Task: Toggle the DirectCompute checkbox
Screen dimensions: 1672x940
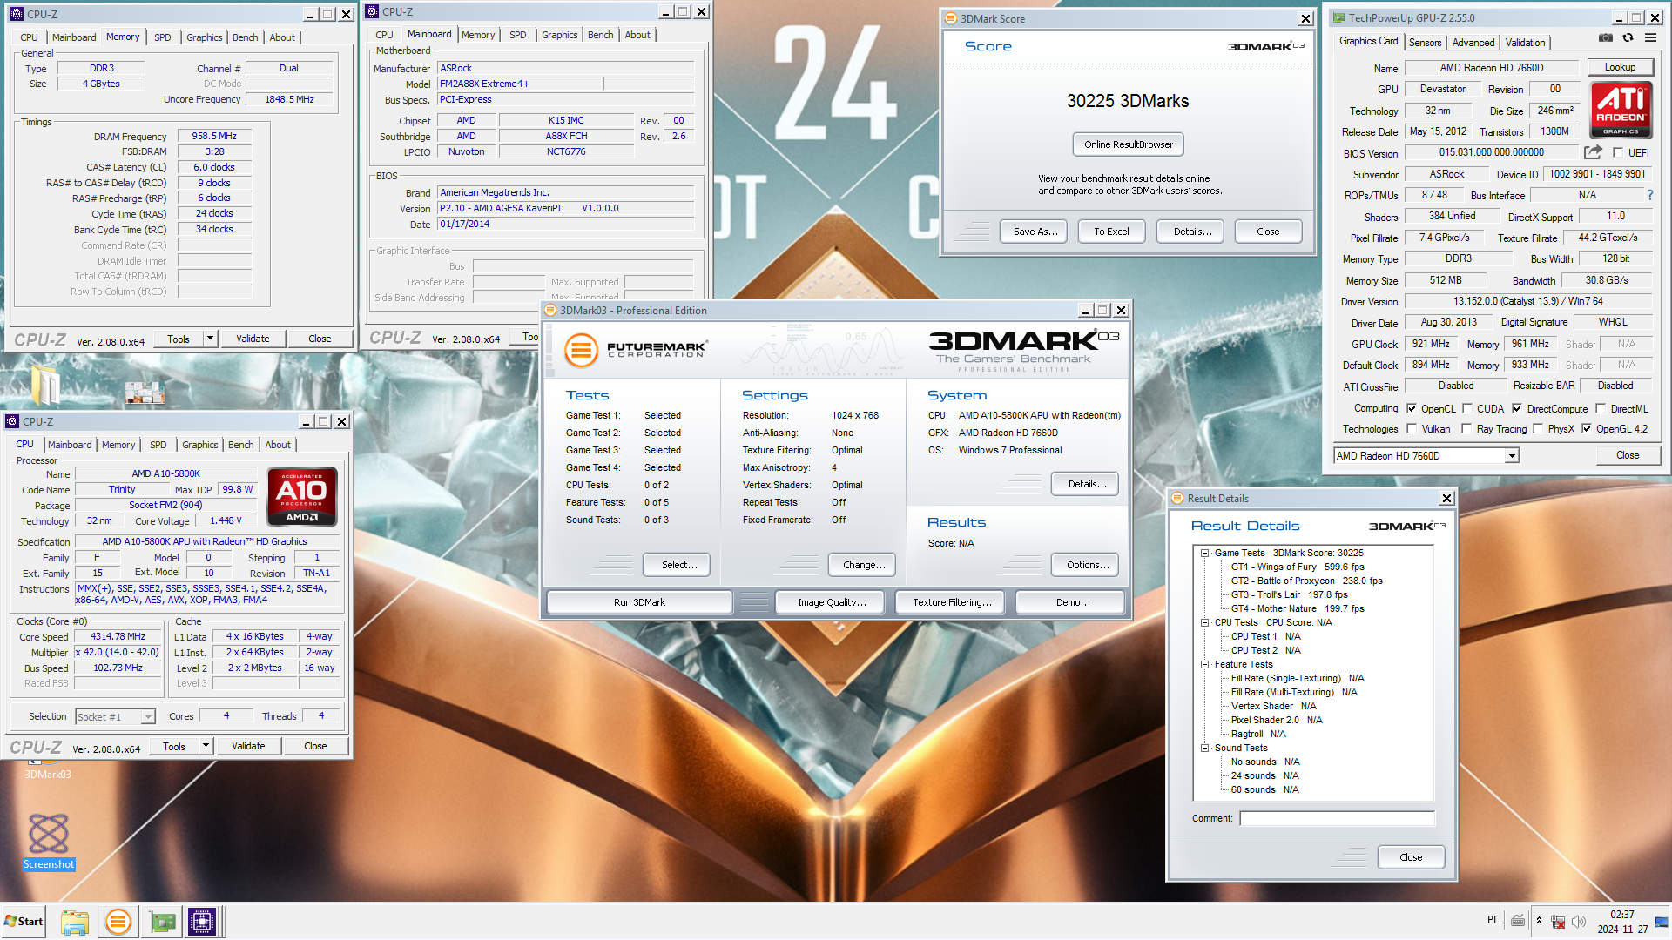Action: pos(1517,408)
